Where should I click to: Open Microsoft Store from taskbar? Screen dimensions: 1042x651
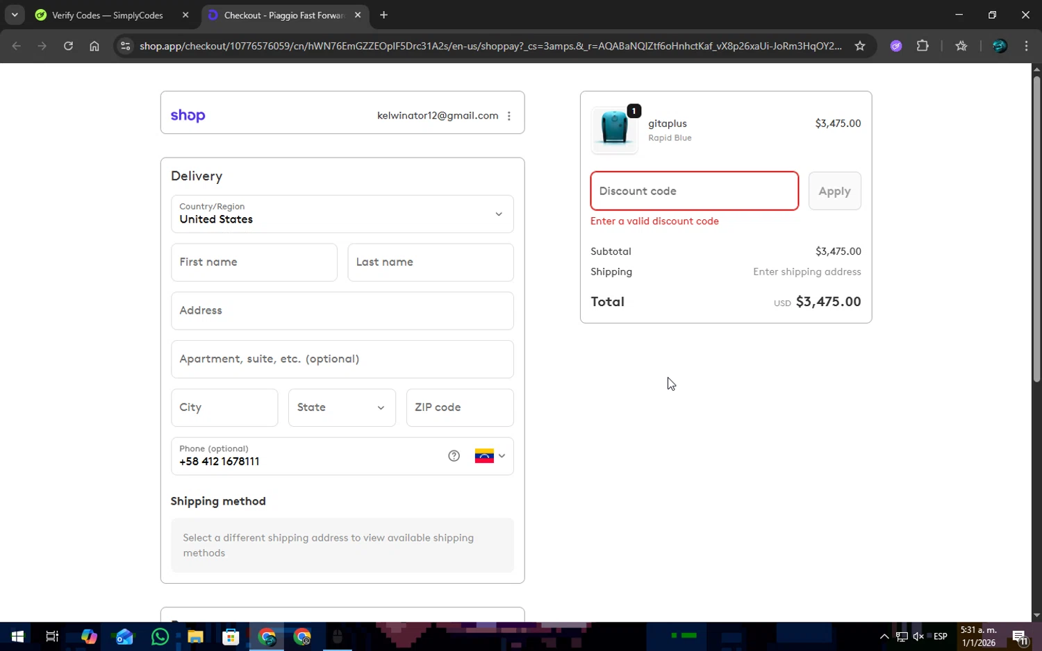pos(231,636)
